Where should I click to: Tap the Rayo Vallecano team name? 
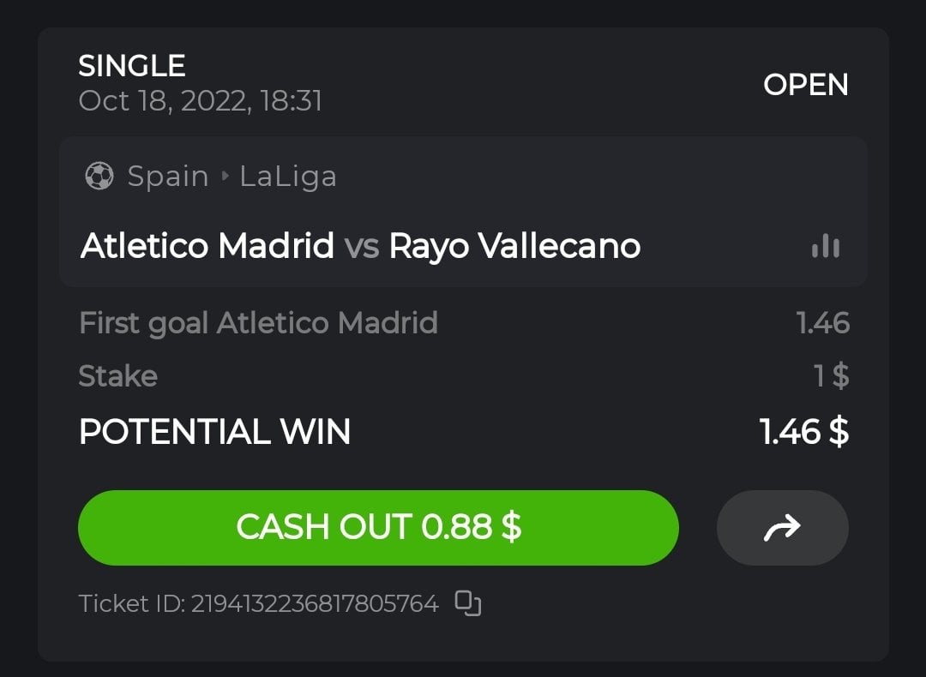coord(514,247)
